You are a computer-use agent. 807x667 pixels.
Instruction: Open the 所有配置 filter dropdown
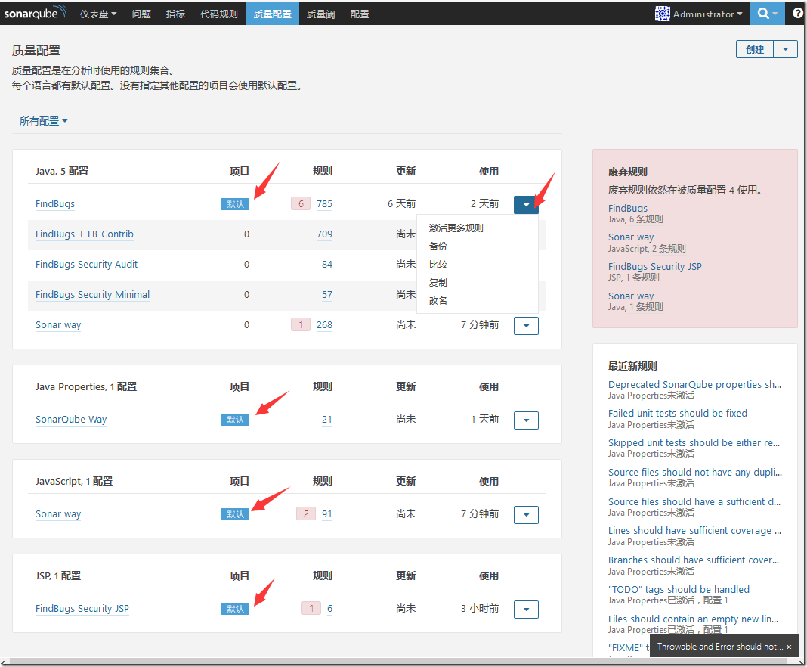[44, 121]
